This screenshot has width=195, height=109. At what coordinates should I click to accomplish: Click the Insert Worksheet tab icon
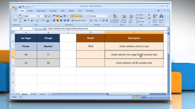tap(49, 94)
